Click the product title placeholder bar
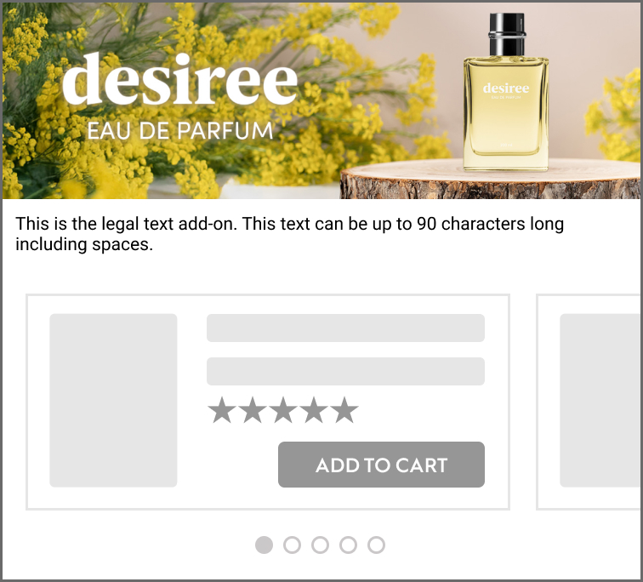This screenshot has width=643, height=582. coord(345,328)
